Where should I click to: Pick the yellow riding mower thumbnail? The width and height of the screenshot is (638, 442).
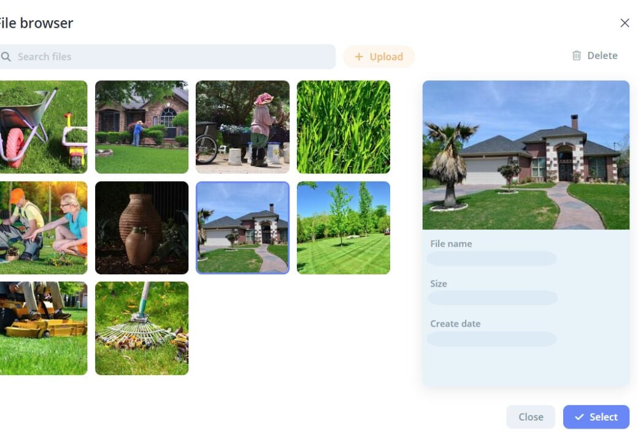pyautogui.click(x=42, y=328)
